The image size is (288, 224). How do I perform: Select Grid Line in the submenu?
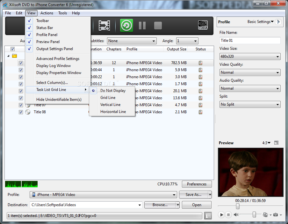(x=112, y=97)
